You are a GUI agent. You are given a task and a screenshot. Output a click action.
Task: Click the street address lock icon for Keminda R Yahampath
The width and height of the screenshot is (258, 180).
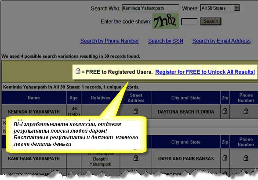[x=136, y=111]
